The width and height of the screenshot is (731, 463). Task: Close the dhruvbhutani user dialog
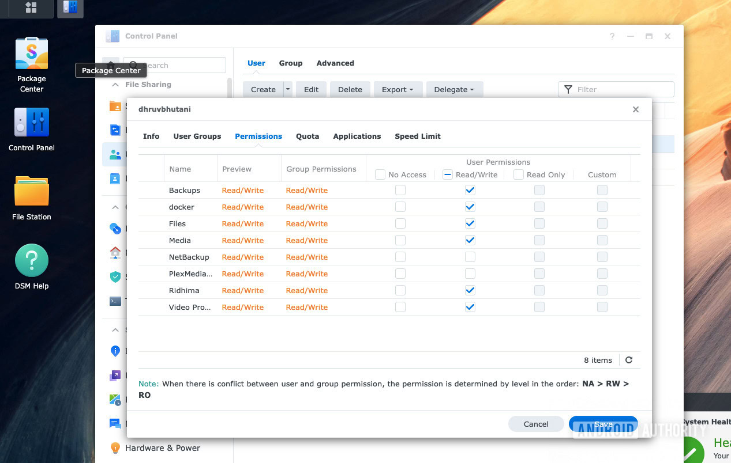[x=635, y=109]
